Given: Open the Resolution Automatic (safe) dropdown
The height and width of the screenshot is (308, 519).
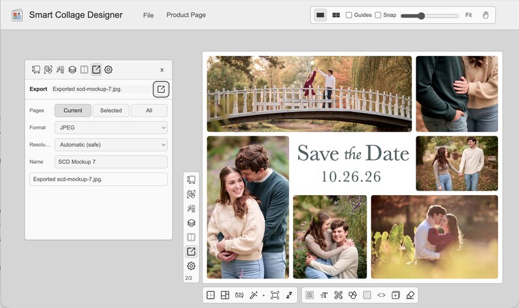Looking at the screenshot, I should tap(111, 145).
